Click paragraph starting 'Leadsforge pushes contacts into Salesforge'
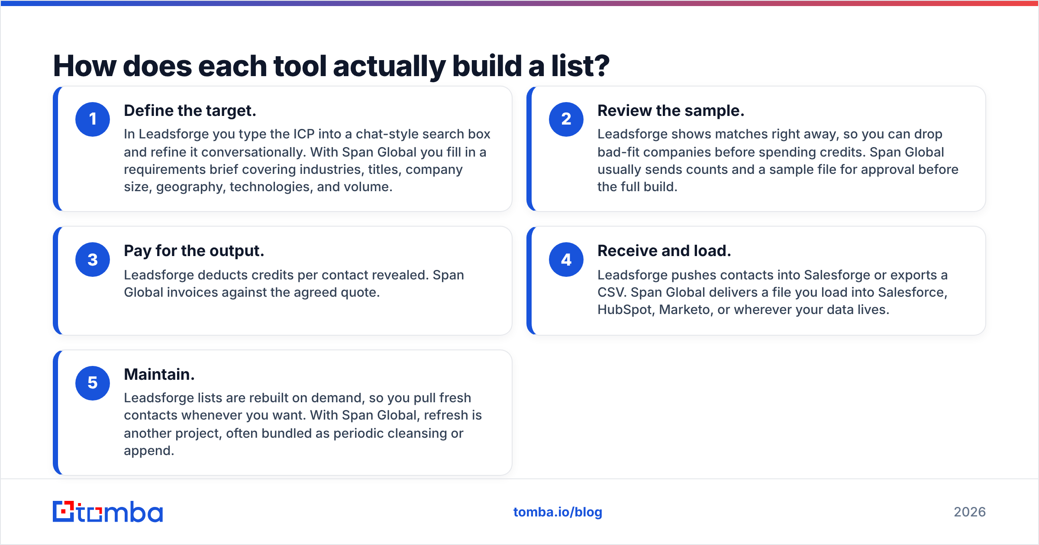This screenshot has width=1039, height=545. tap(773, 292)
